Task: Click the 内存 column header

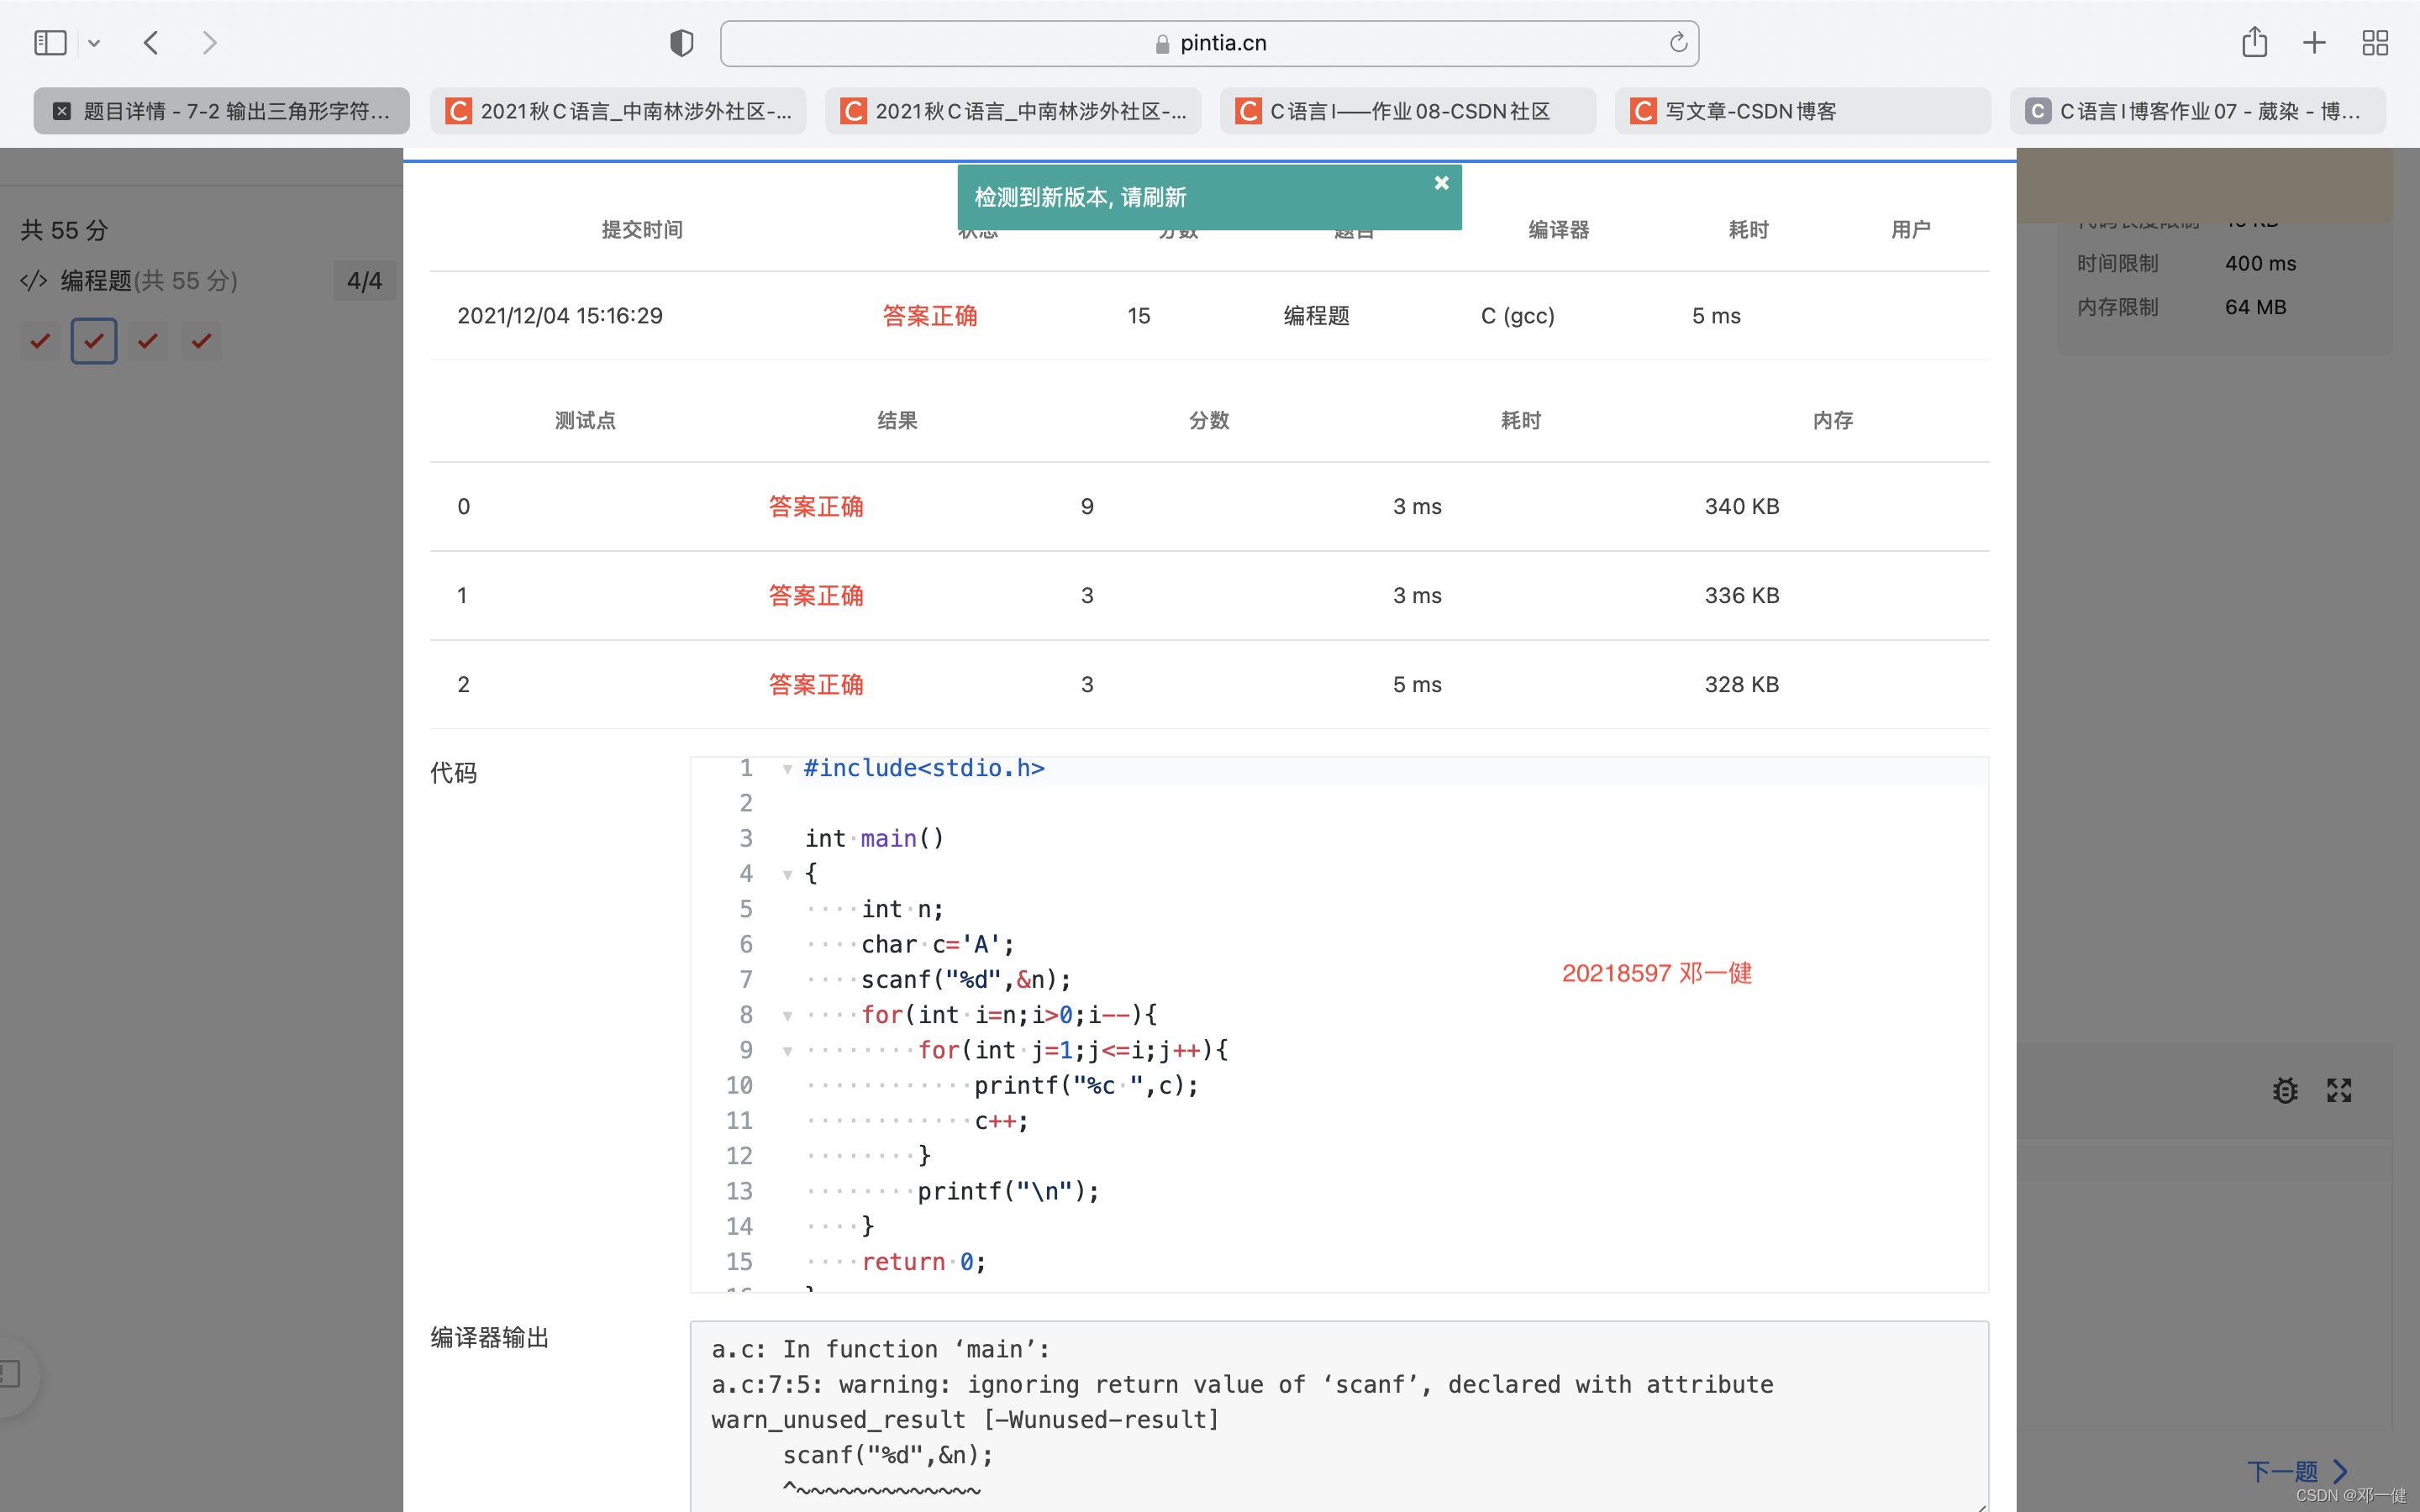Action: (1833, 421)
